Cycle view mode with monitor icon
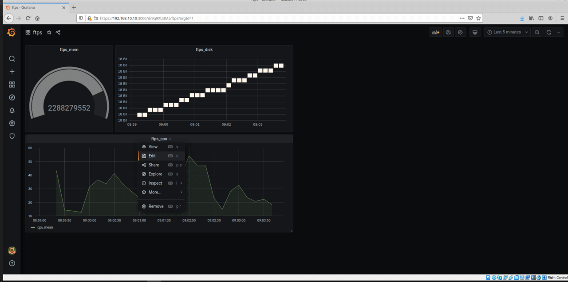Image resolution: width=568 pixels, height=282 pixels. [475, 32]
